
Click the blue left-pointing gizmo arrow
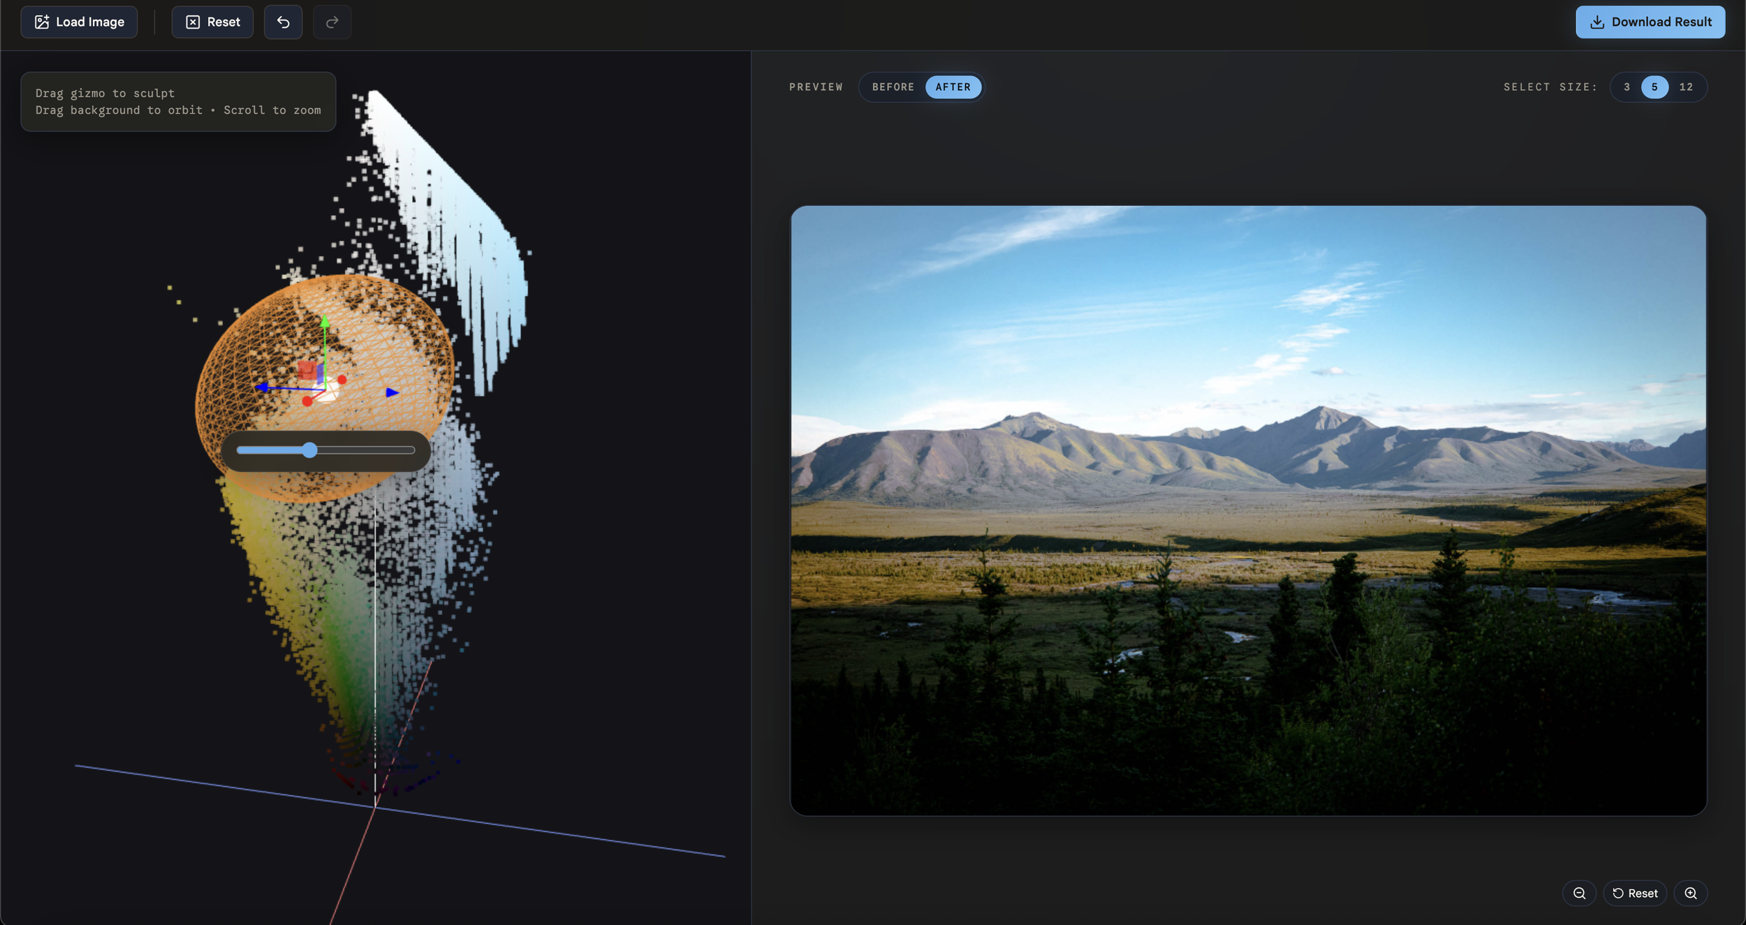pyautogui.click(x=262, y=387)
